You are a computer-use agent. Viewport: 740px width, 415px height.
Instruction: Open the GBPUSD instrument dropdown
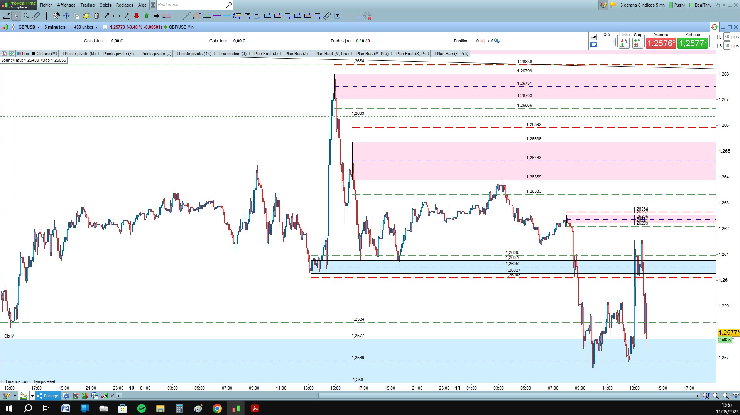[29, 27]
